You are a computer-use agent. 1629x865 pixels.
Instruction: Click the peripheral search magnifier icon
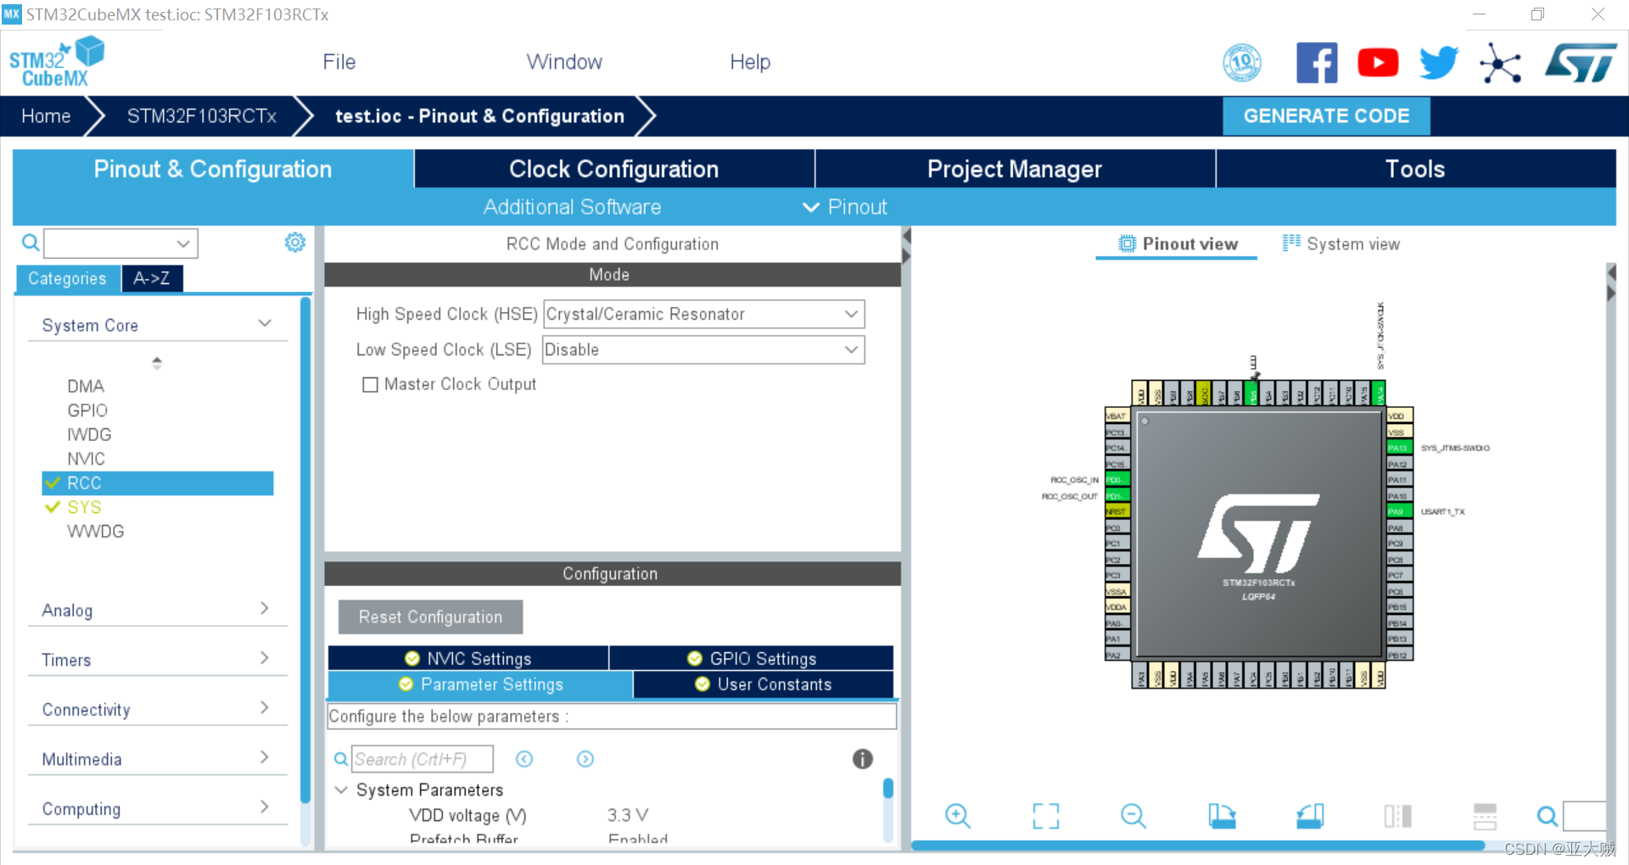tap(31, 243)
